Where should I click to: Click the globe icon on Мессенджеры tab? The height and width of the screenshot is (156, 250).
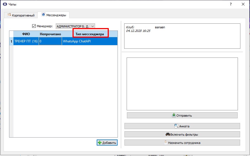pos(43,15)
